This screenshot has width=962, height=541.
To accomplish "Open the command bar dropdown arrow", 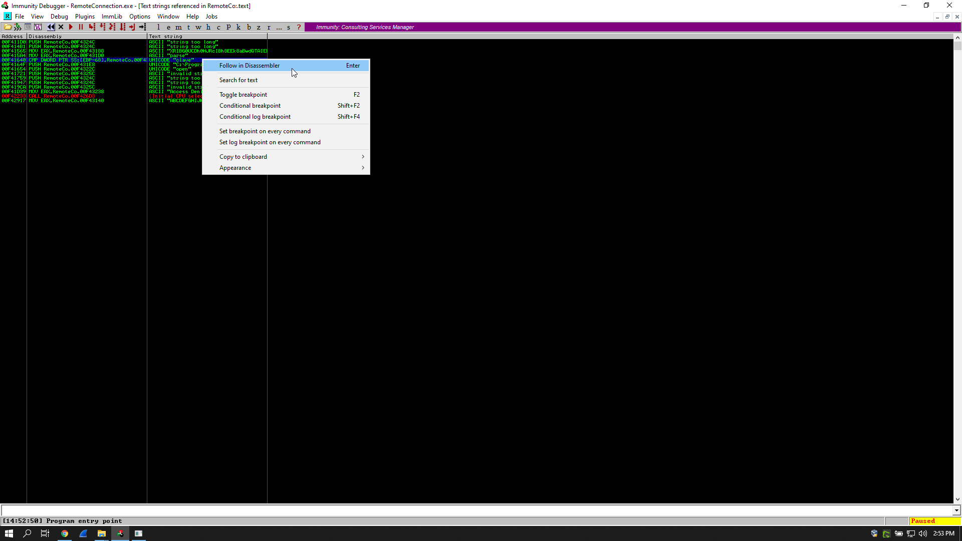I will 956,510.
